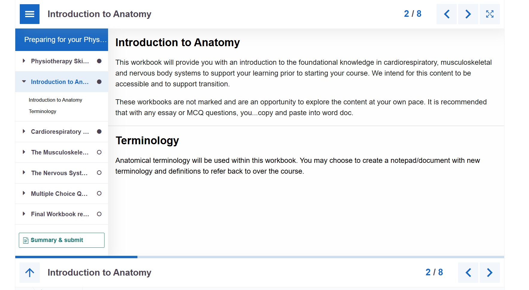Expand the Cardiorespiratory section
Image resolution: width=529 pixels, height=290 pixels.
coord(24,131)
